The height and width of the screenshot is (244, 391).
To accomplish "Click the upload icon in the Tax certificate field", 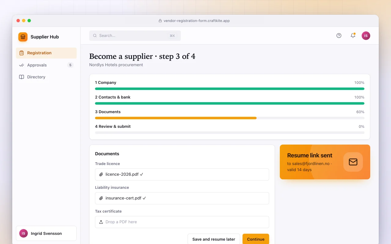I will point(101,222).
